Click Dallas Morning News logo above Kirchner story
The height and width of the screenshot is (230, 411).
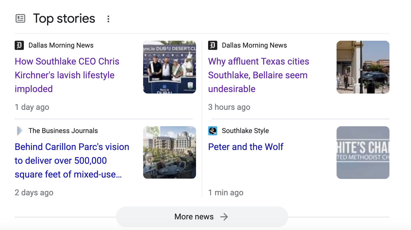[x=19, y=45]
